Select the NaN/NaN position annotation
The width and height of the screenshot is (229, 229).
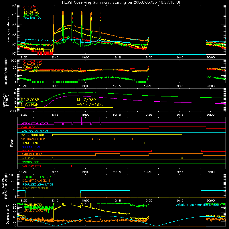(x=30, y=104)
